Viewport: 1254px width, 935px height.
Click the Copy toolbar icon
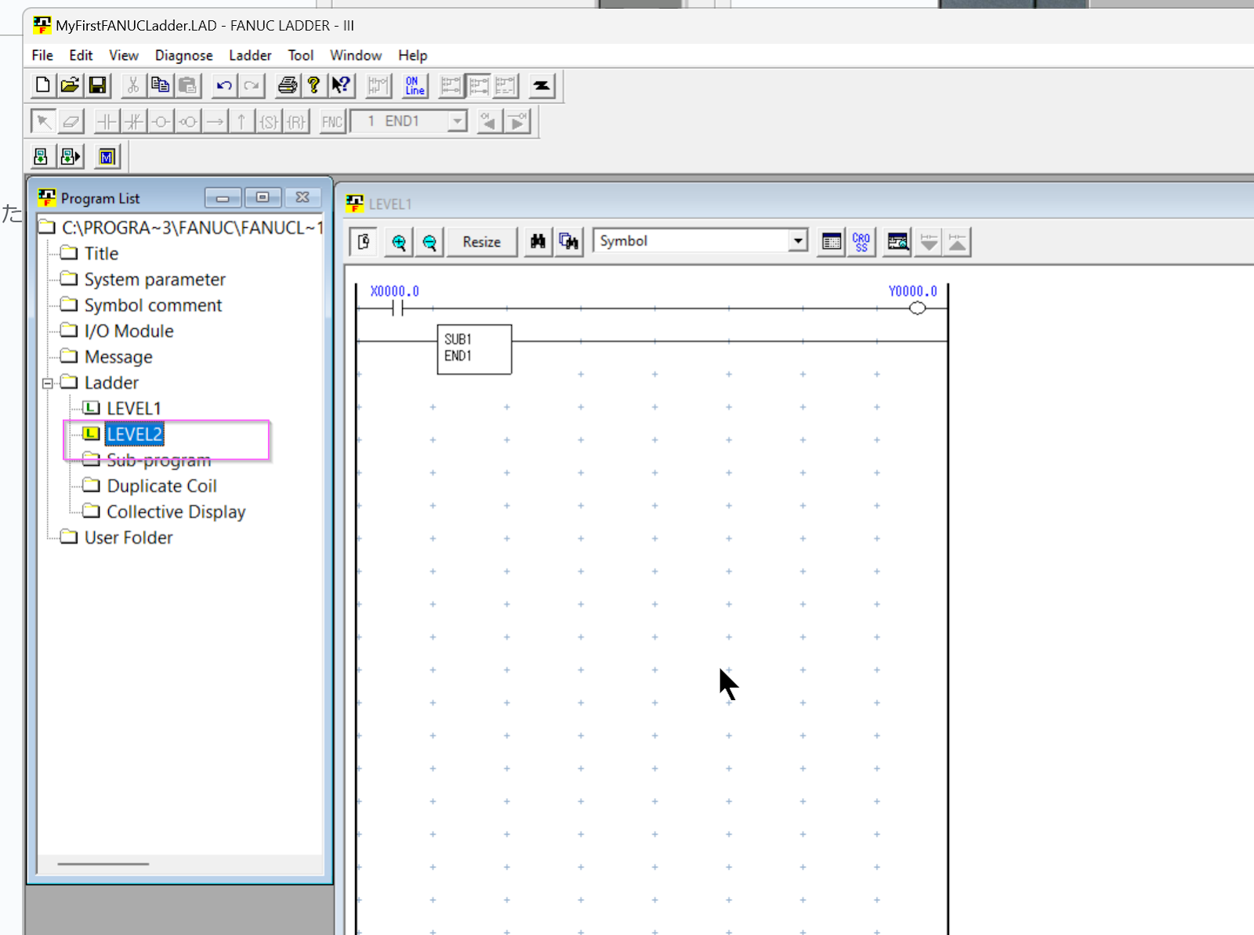[160, 85]
